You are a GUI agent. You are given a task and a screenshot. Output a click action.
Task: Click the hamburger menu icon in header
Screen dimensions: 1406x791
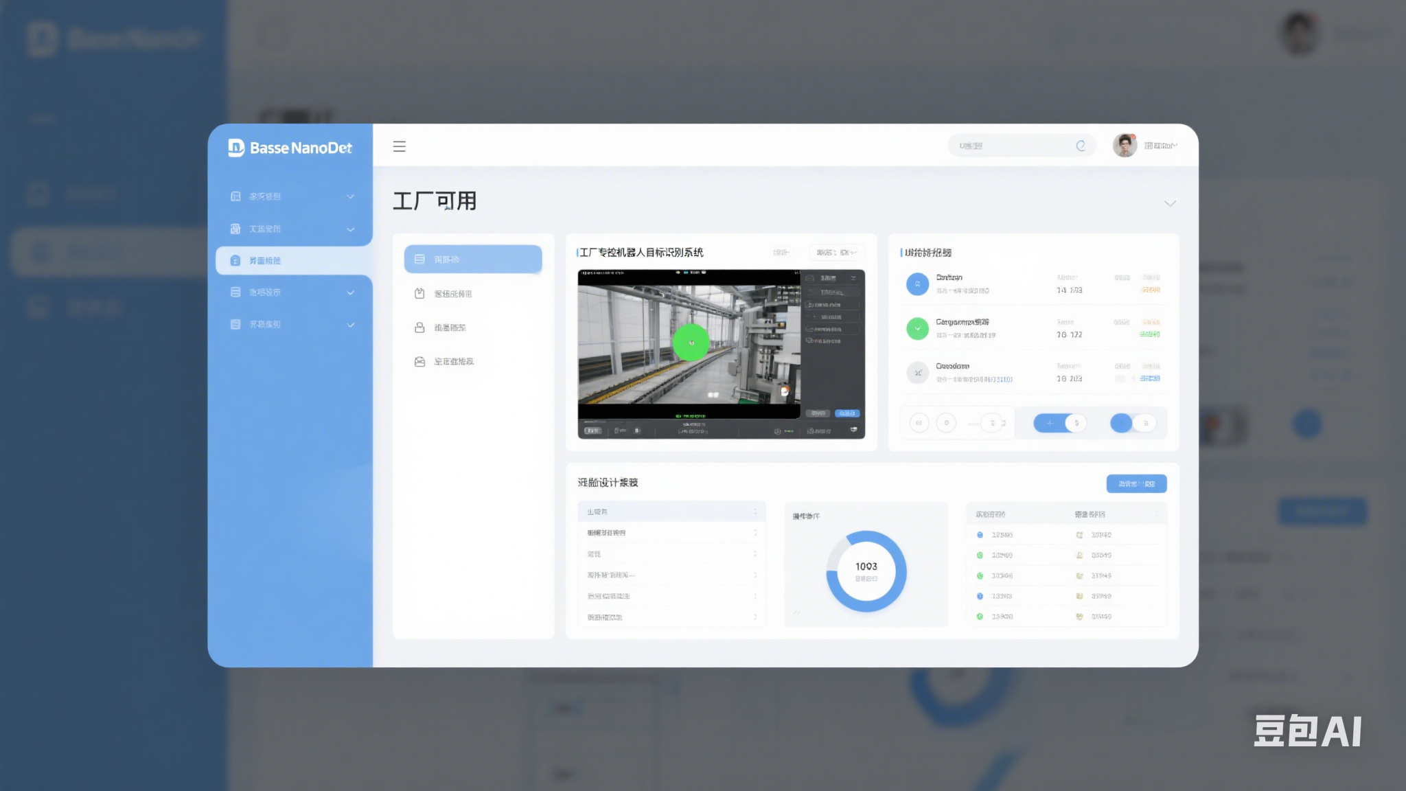click(x=399, y=146)
